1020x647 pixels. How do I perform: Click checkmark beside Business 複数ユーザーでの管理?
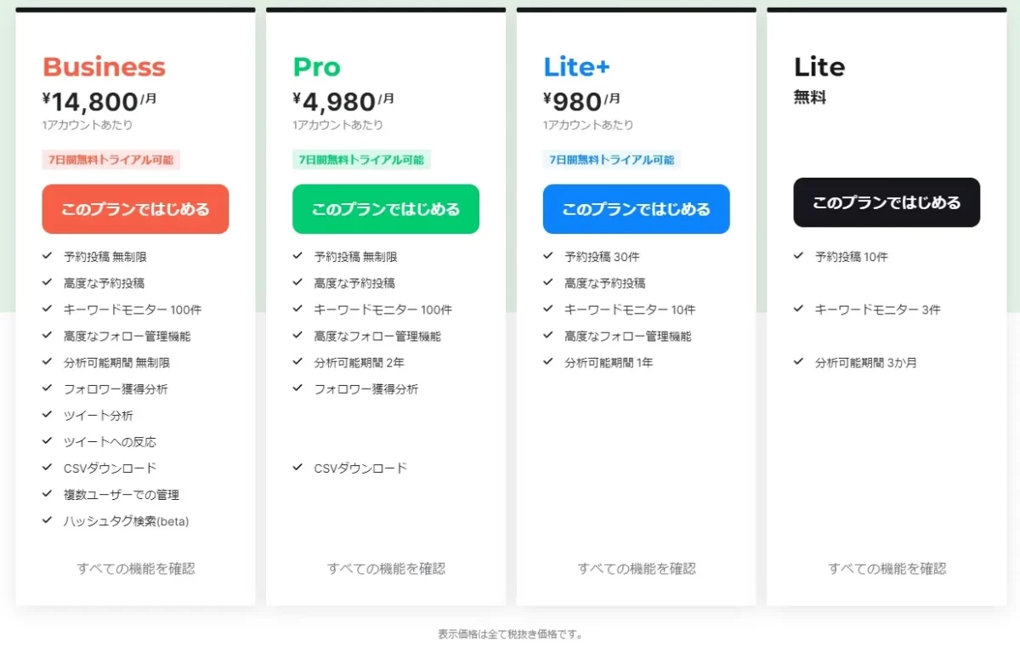pos(47,494)
